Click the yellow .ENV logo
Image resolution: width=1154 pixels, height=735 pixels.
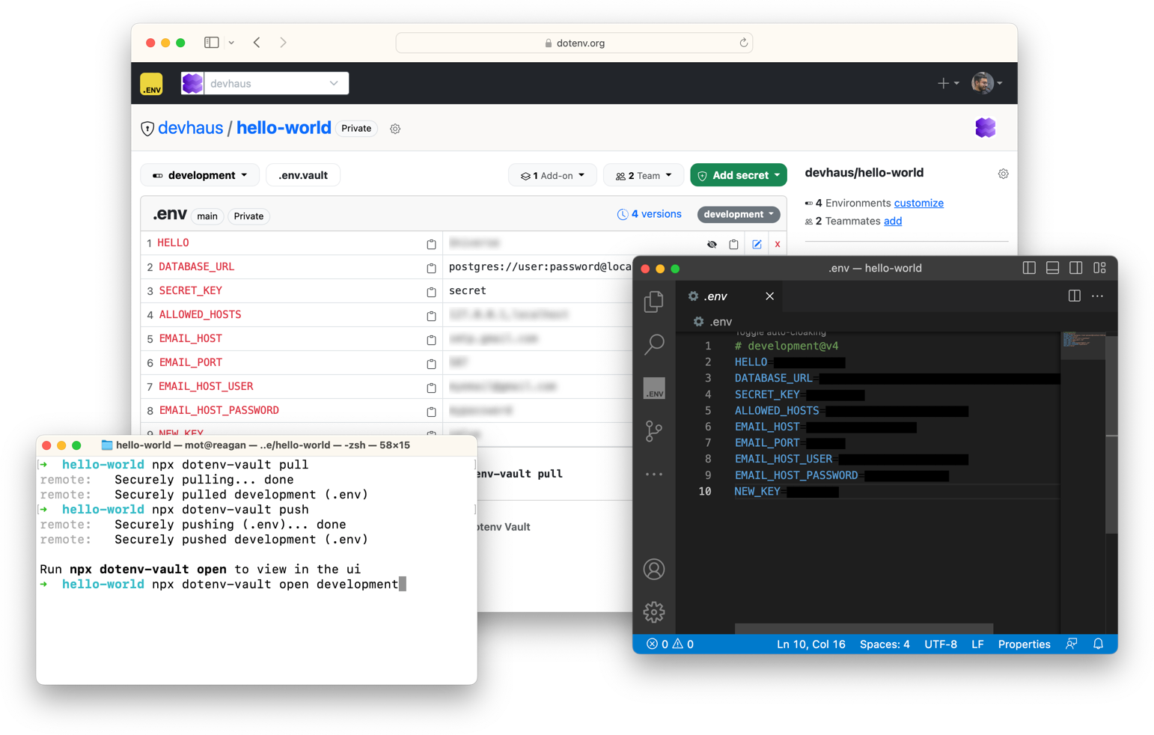click(151, 84)
